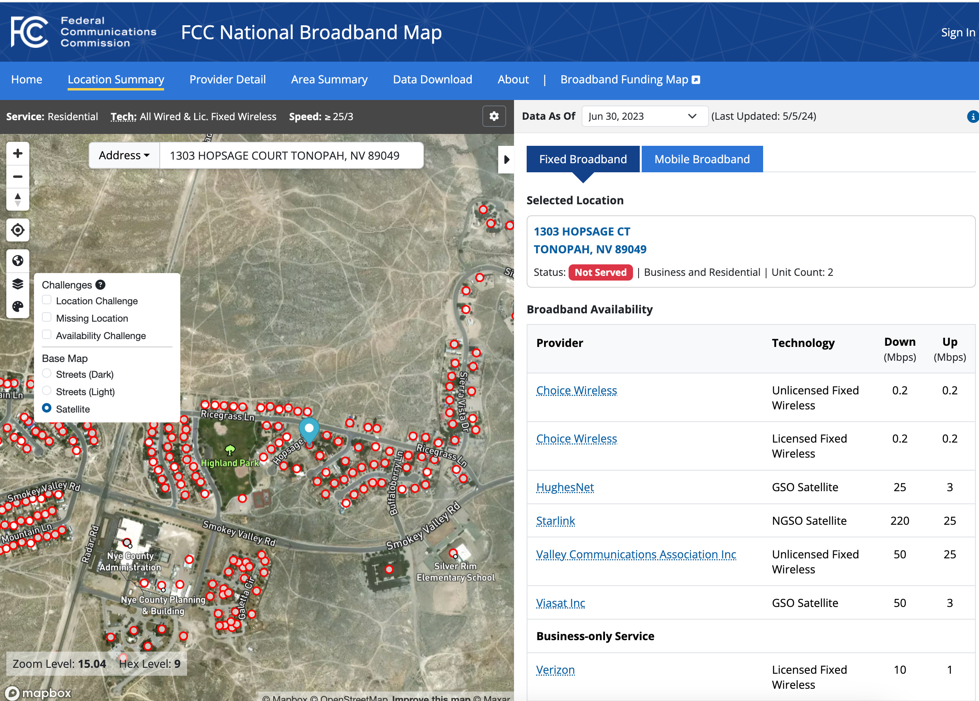Open the Address search type dropdown
Screen dimensions: 979x701
click(x=124, y=155)
